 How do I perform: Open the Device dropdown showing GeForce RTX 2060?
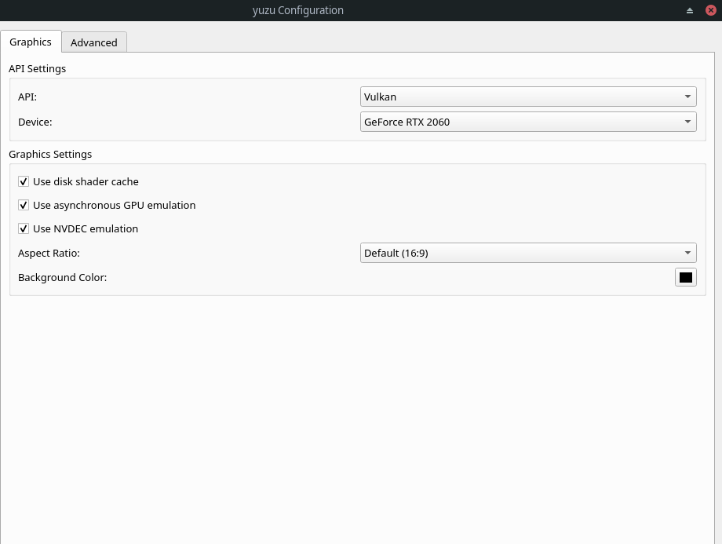click(x=528, y=122)
